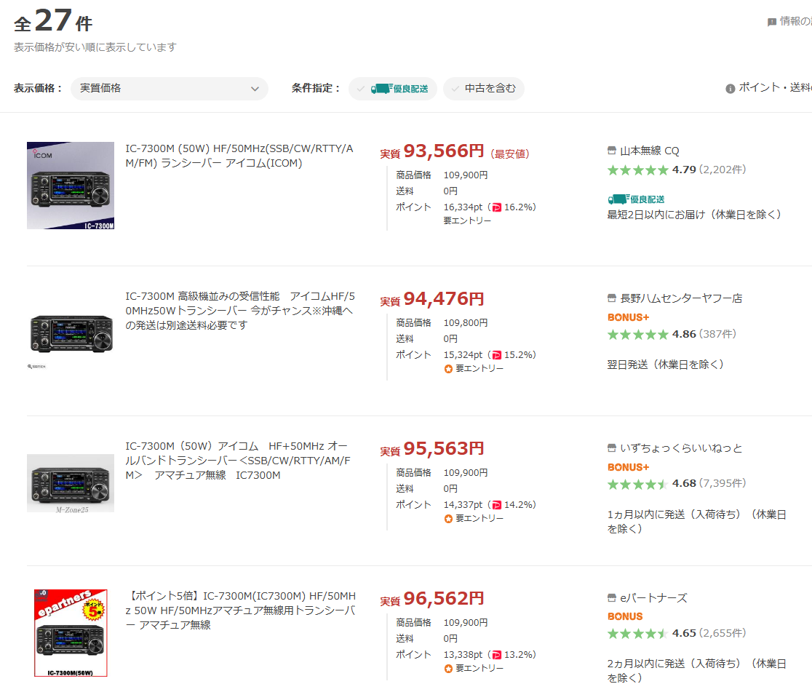The image size is (812, 692).
Task: Click the PayPay icon next to 13.2%
Action: [497, 655]
